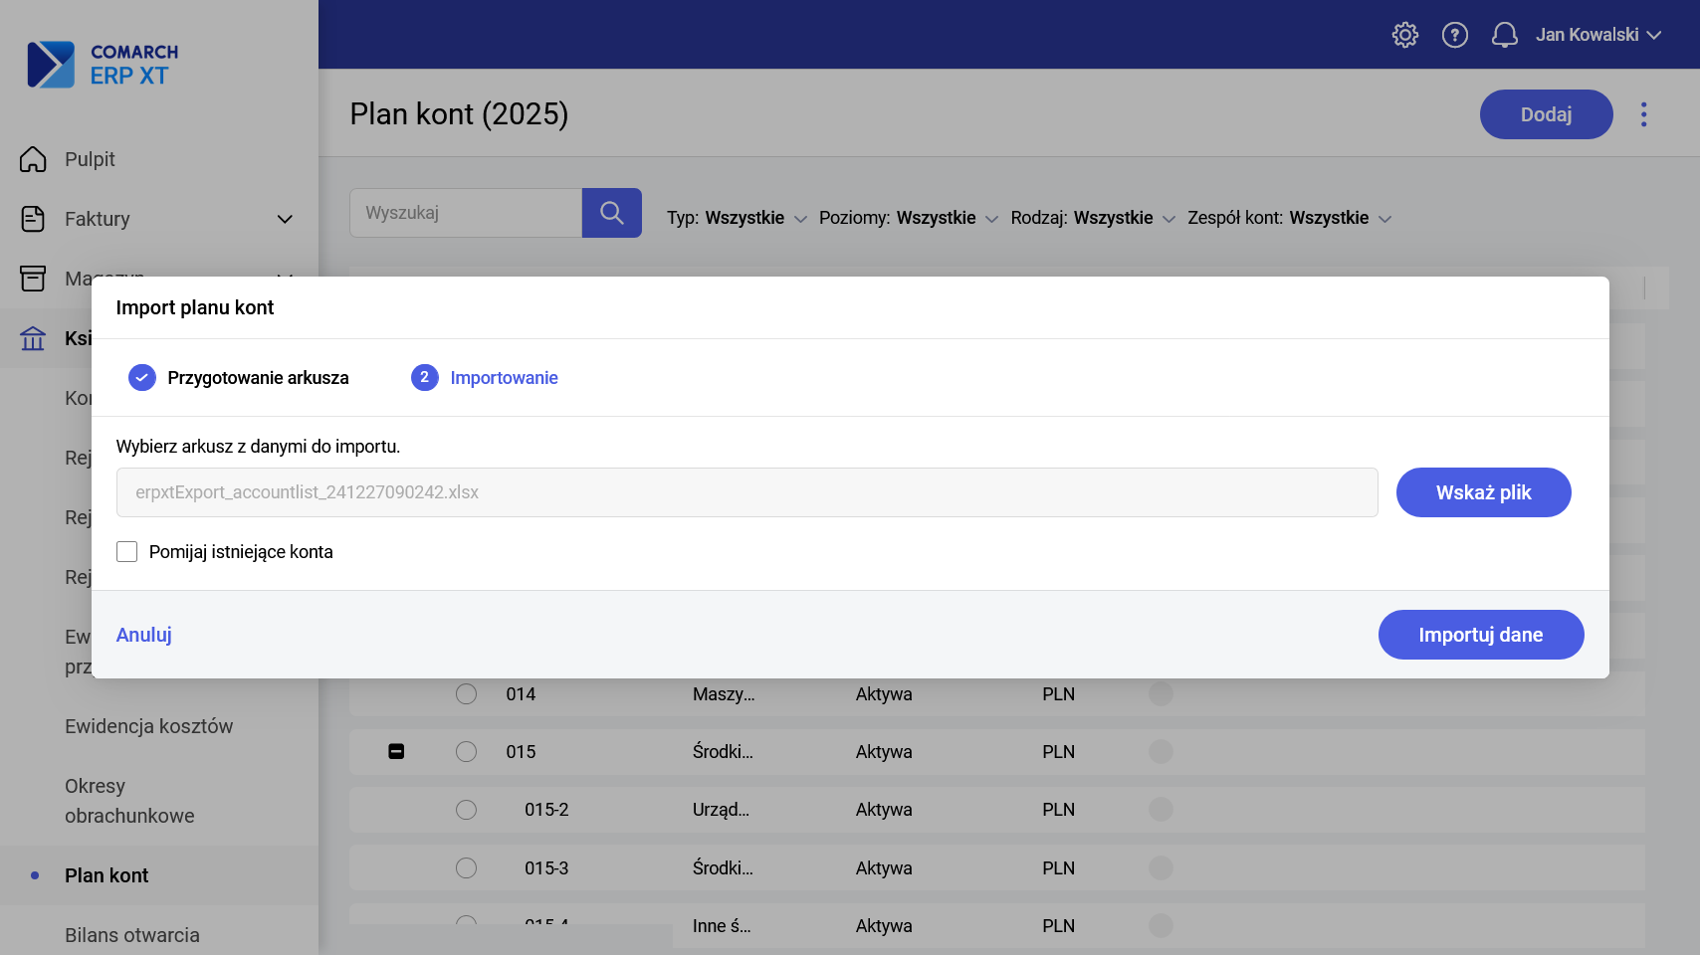This screenshot has height=955, width=1700.
Task: Click the help question mark icon
Action: pos(1454,35)
